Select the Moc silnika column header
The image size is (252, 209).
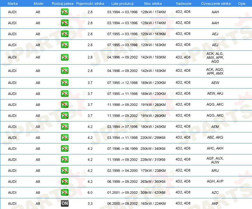(x=153, y=4)
